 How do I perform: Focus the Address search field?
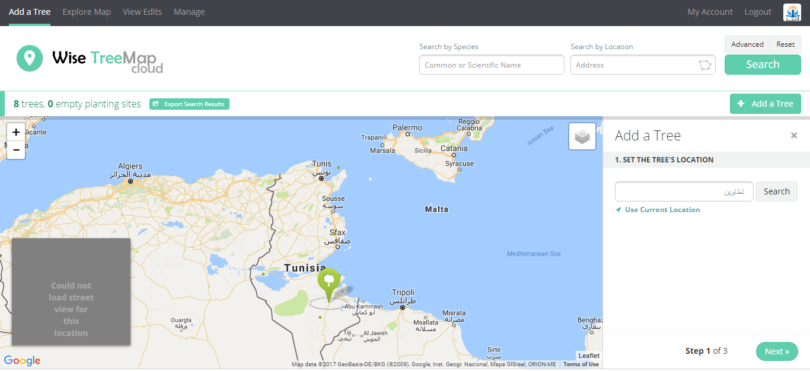[643, 65]
